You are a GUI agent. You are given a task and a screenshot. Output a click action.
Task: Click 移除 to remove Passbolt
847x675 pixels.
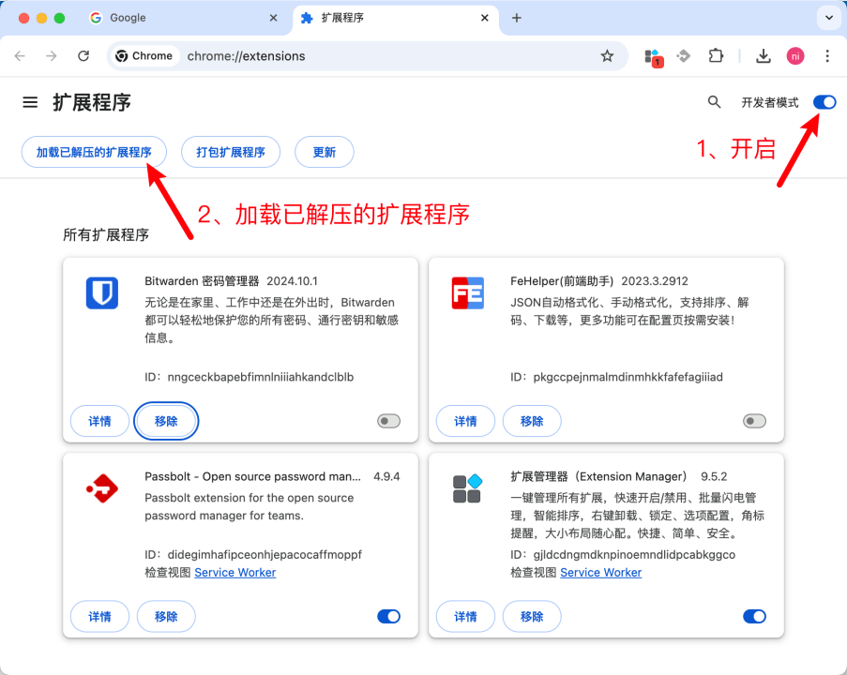click(x=166, y=617)
